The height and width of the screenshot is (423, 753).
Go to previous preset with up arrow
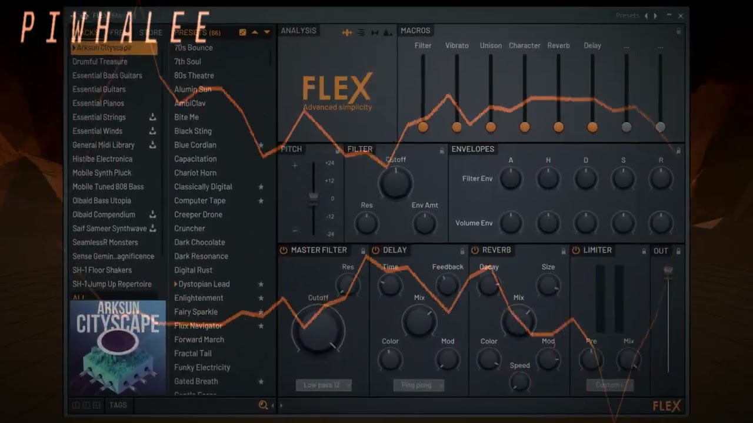255,32
